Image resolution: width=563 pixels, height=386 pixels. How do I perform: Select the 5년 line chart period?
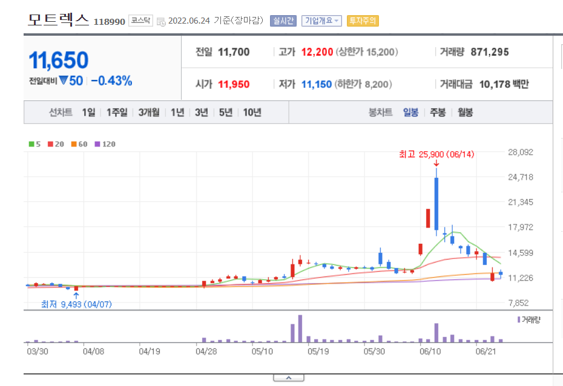[x=226, y=113]
